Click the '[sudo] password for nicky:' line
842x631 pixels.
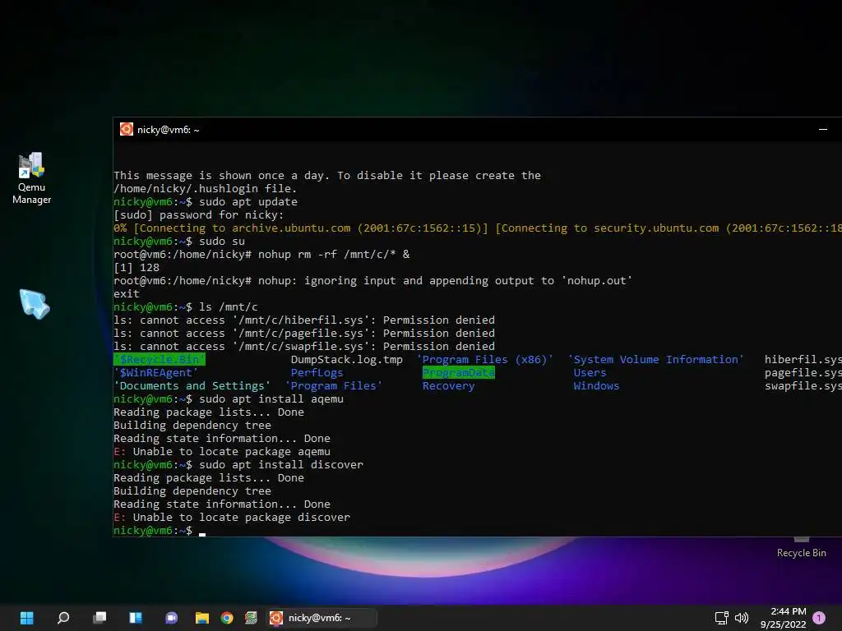(x=199, y=214)
